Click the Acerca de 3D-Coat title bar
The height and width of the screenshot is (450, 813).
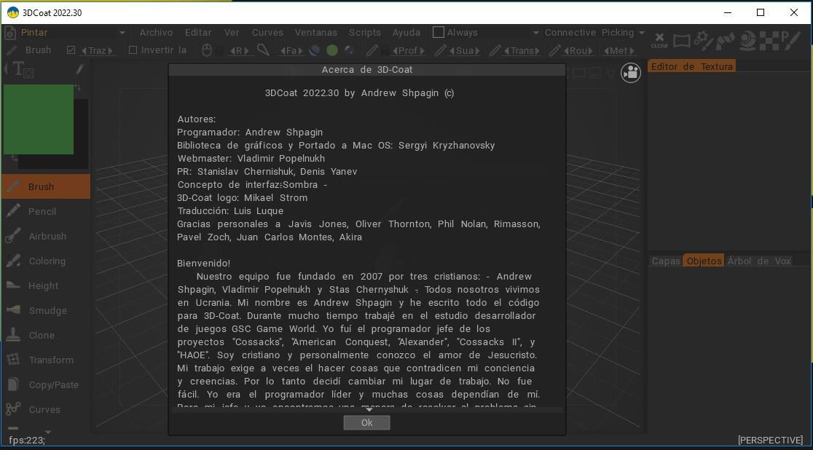[367, 69]
